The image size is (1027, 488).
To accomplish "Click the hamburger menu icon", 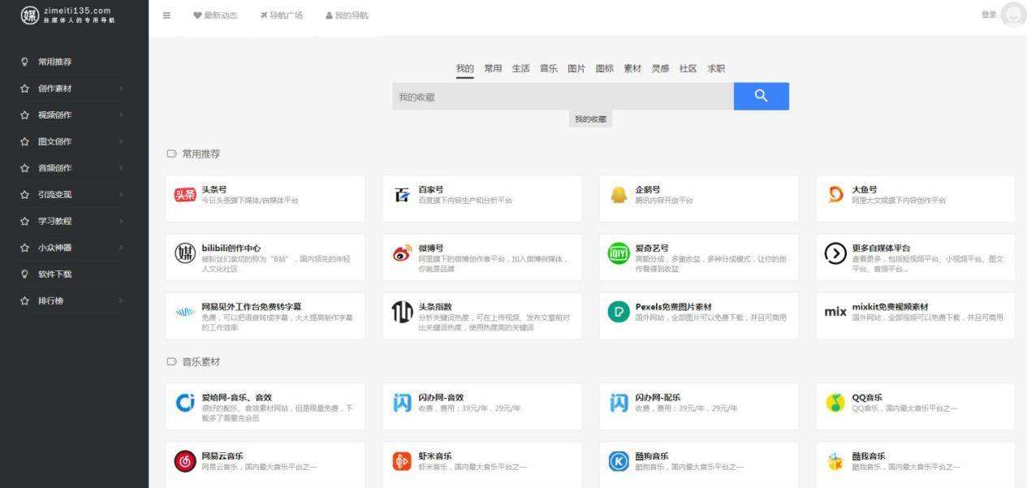I will pyautogui.click(x=166, y=15).
